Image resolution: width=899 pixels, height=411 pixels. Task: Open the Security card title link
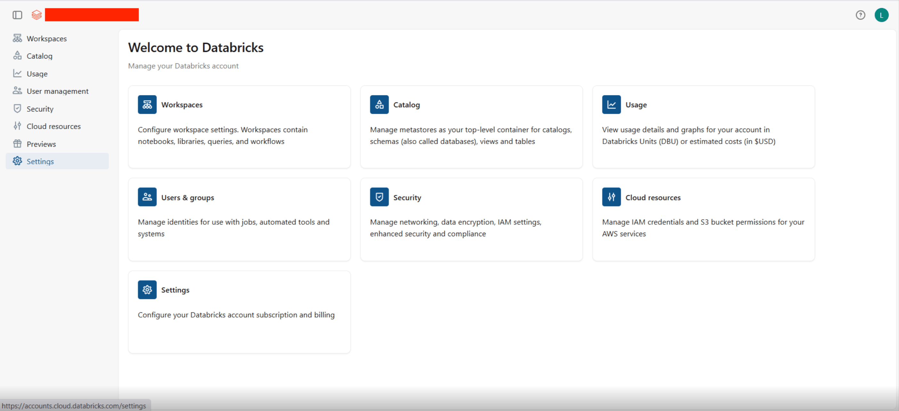407,197
